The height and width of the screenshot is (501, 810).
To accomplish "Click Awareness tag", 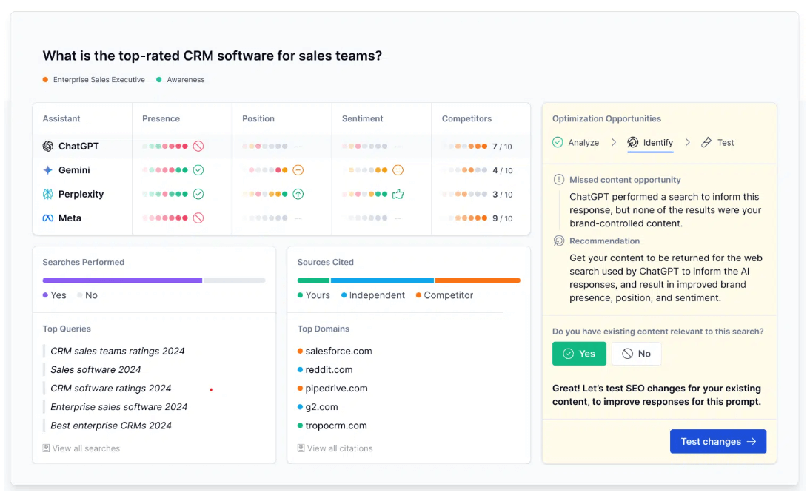I will tap(181, 79).
